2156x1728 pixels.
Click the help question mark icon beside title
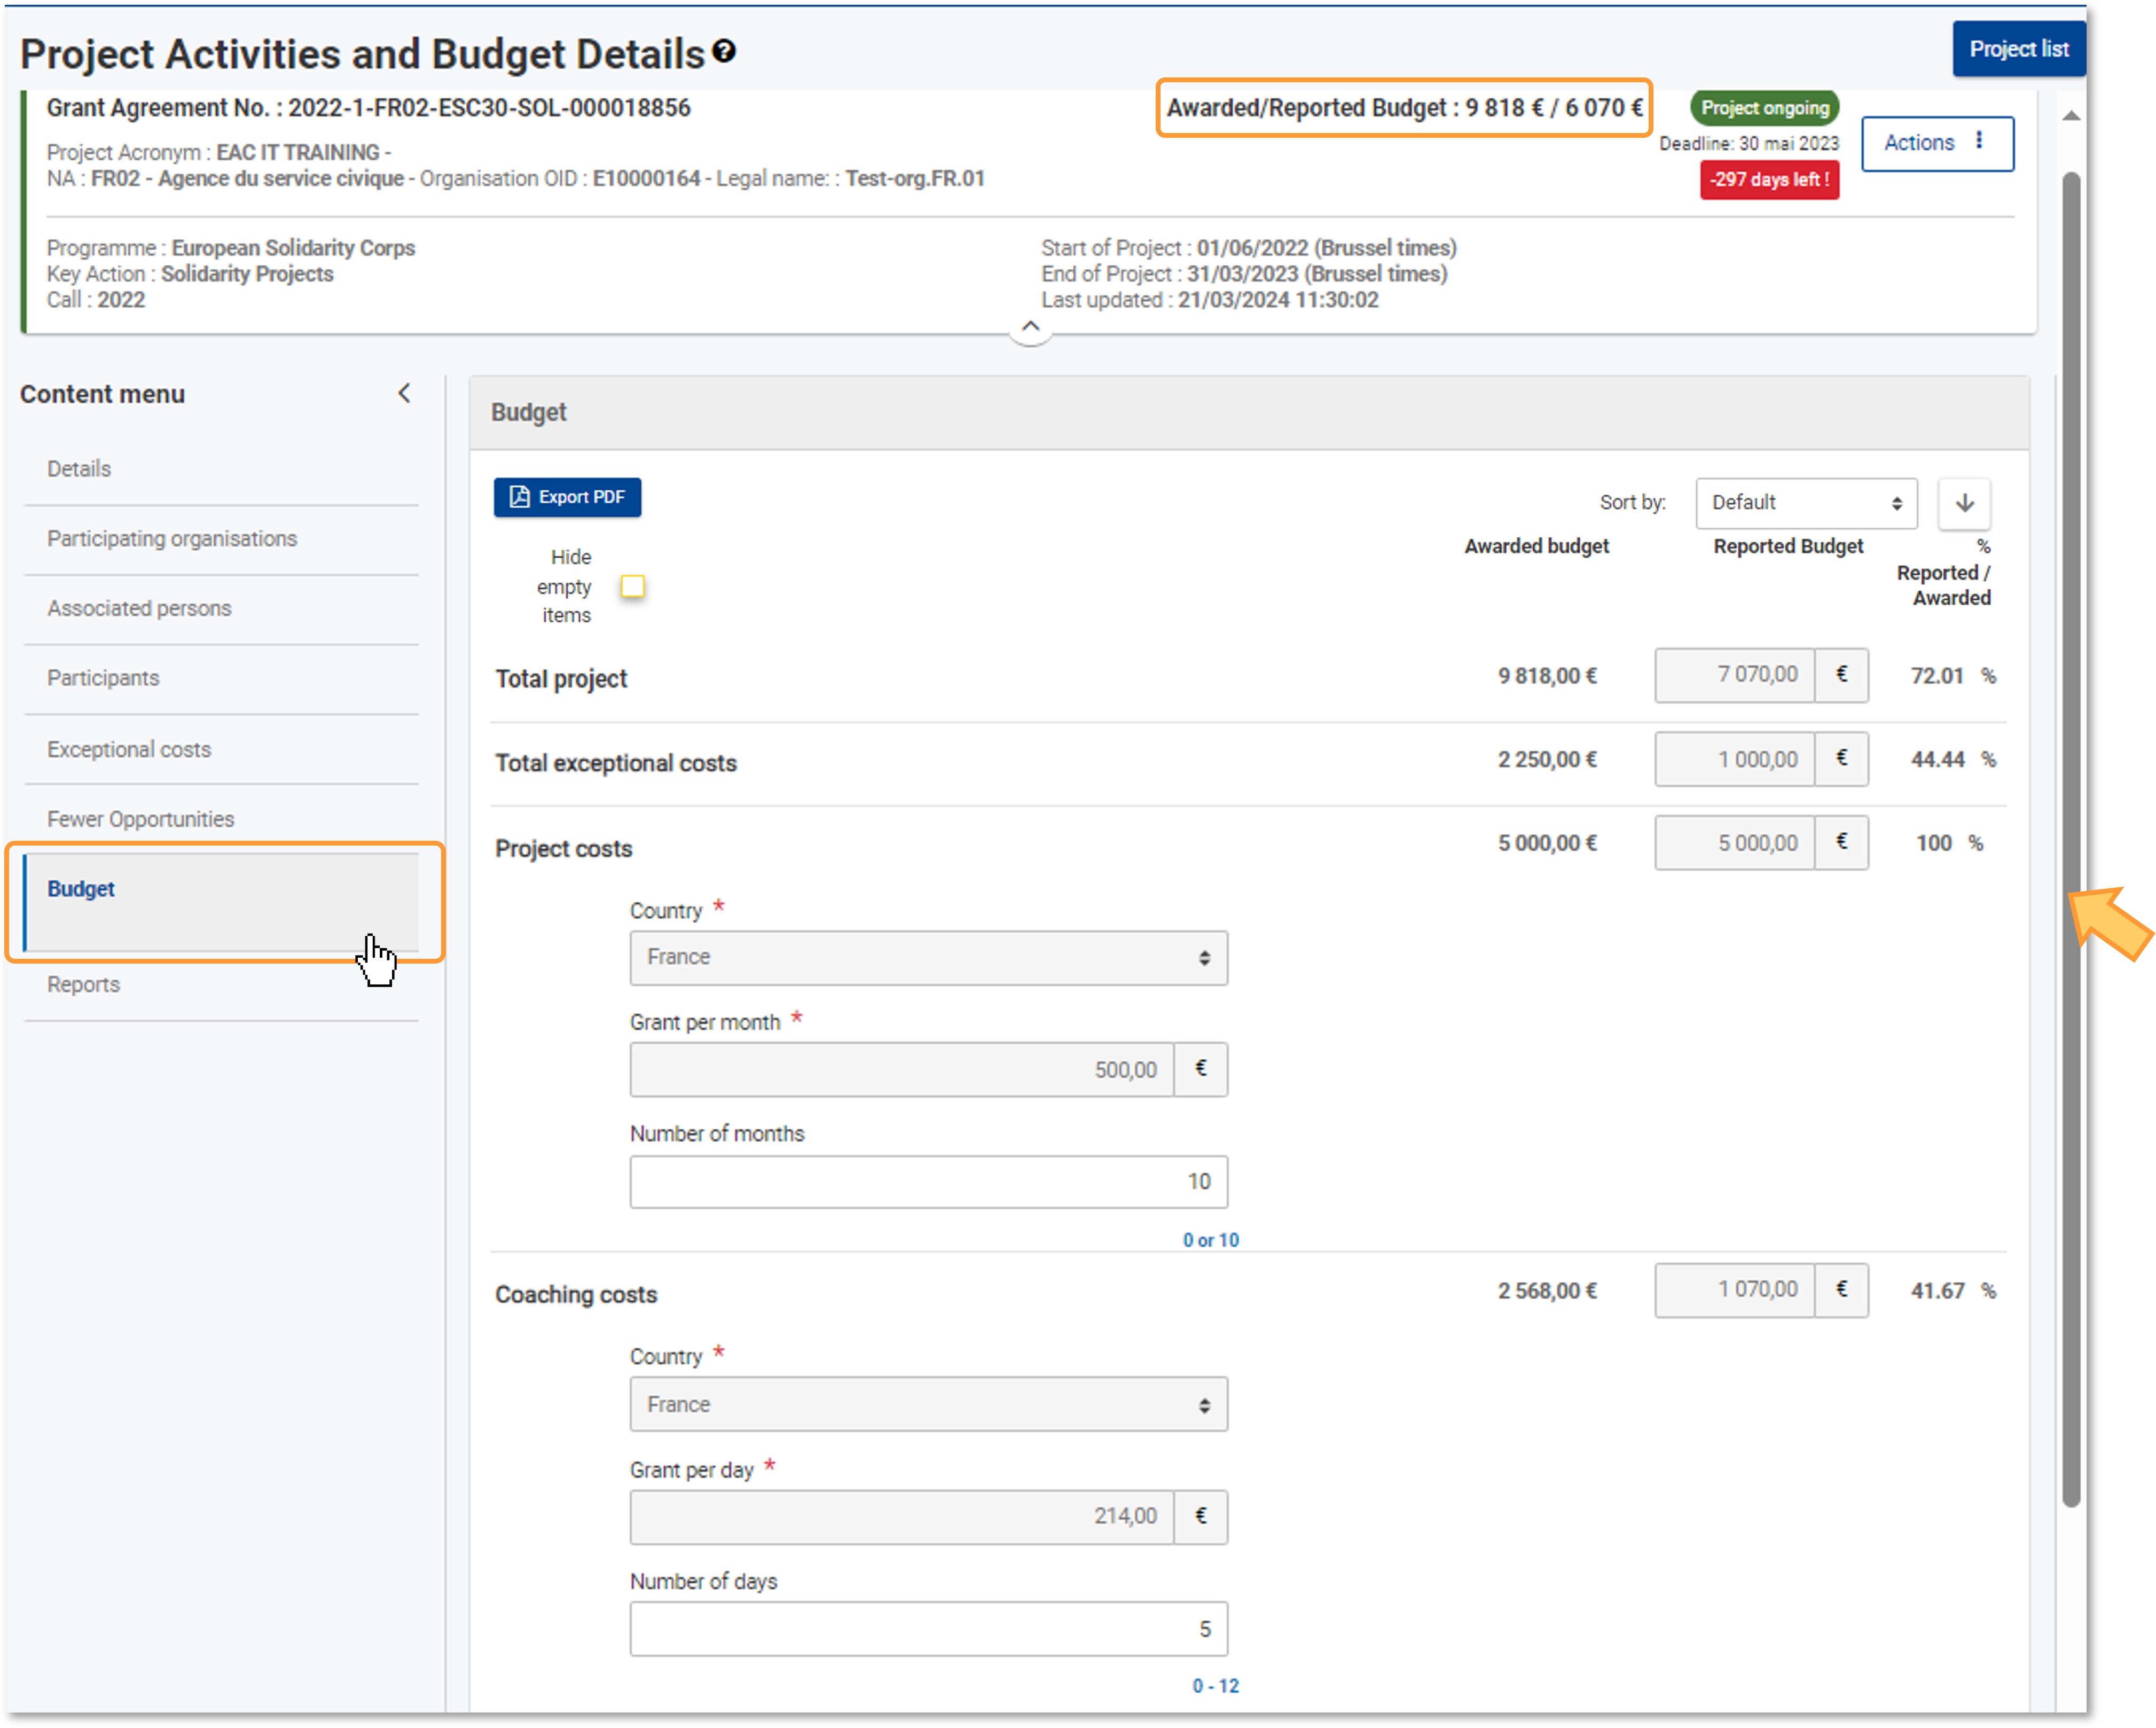pos(724,52)
